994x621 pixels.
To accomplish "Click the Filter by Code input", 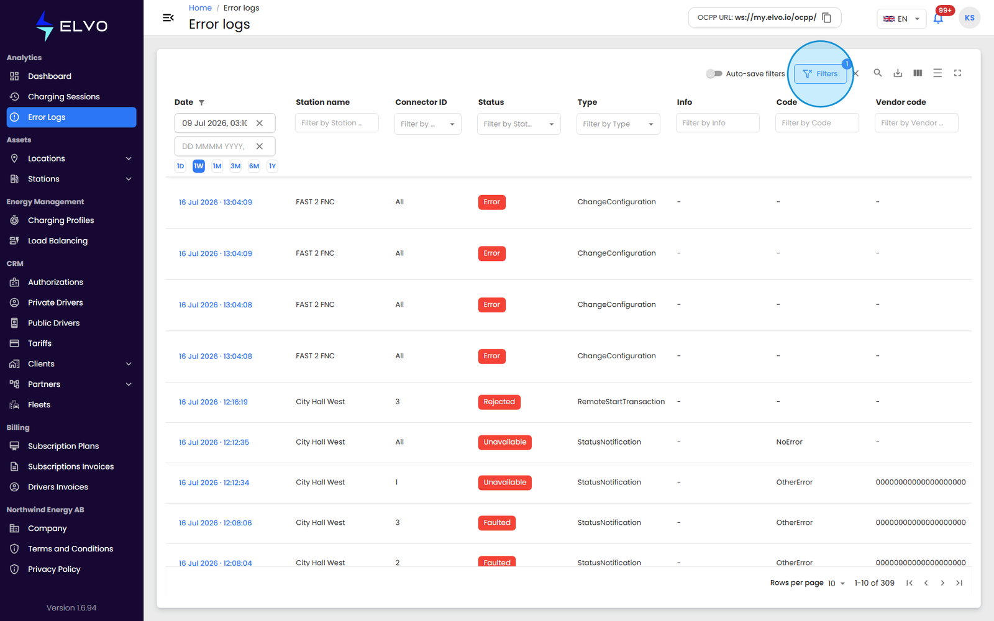I will (x=817, y=123).
